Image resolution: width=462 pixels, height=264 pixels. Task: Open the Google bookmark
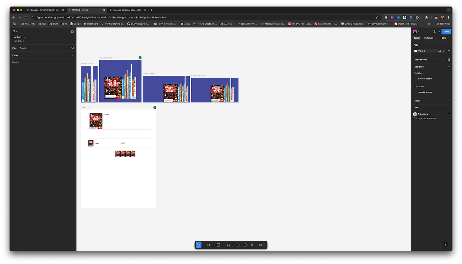[x=75, y=24]
